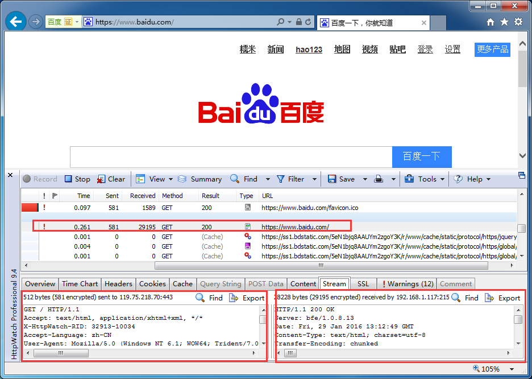The width and height of the screenshot is (532, 379).
Task: Click the detach window icon of HttpWatch
Action: click(521, 175)
